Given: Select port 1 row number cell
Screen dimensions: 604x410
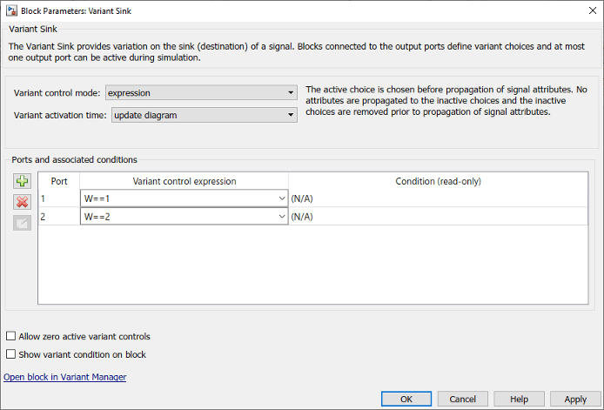Looking at the screenshot, I should (x=58, y=198).
